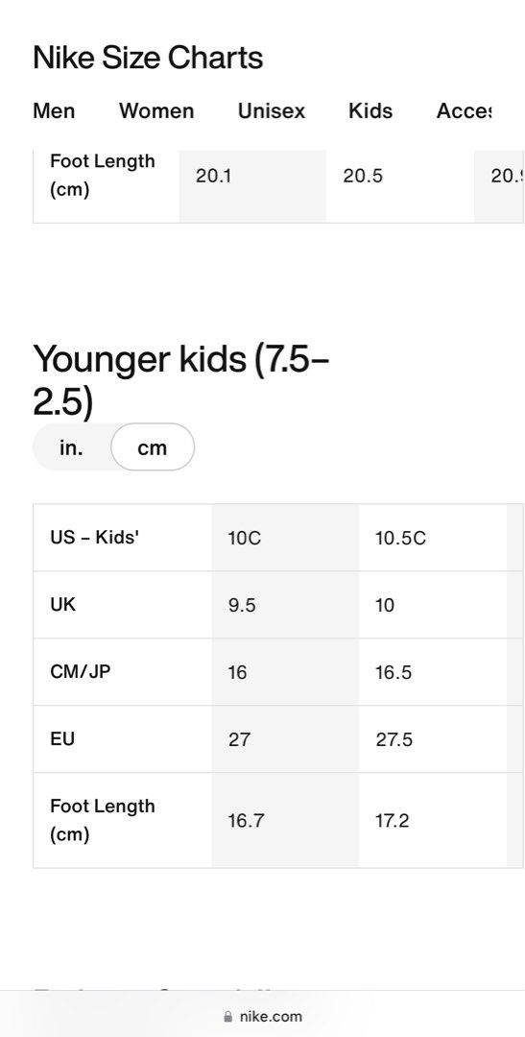
Task: Select the Kids tab
Action: coord(370,111)
